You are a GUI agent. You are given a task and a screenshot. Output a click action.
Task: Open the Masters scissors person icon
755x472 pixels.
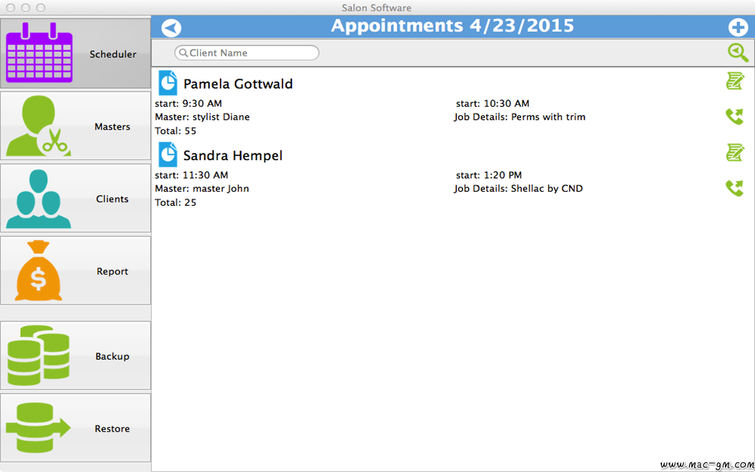coord(39,126)
